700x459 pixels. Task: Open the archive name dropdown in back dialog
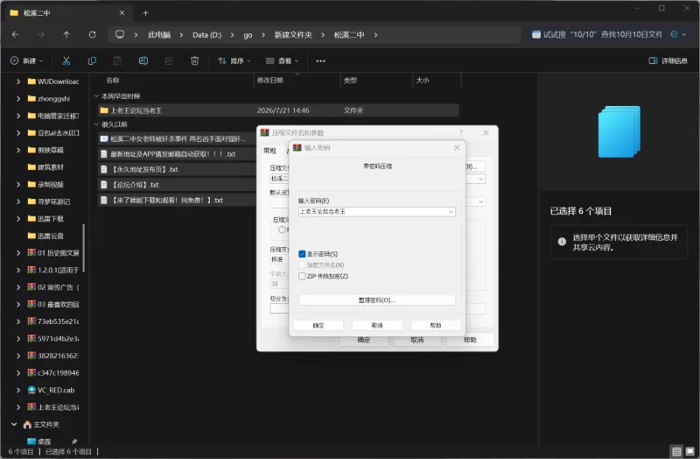[480, 179]
